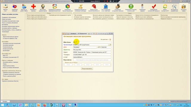191x107 pixels.
Task: Close the activation dialog window
Action: click(x=112, y=34)
